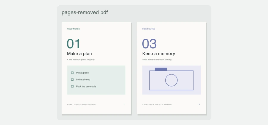This screenshot has width=268, height=125.
Task: Click the Keep a memory heading
Action: [x=159, y=54]
